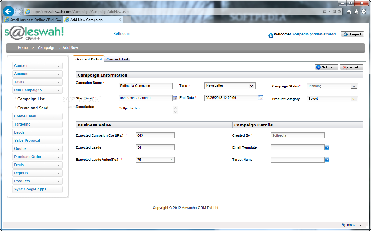This screenshot has height=231, width=371.
Task: Open favorites with the star icon
Action: tap(357, 12)
